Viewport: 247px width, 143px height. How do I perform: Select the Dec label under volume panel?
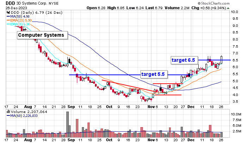(191, 140)
